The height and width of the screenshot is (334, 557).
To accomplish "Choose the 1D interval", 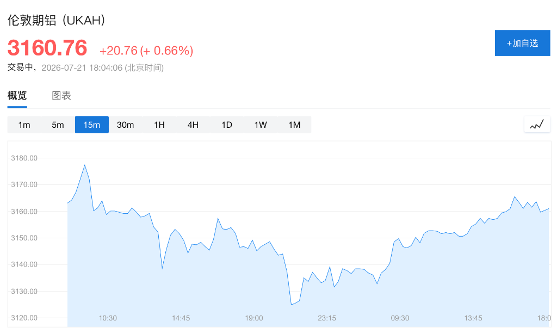I will point(227,125).
